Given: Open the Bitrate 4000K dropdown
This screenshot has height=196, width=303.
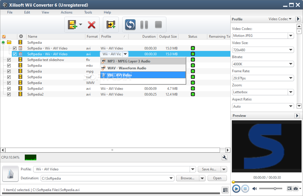Looking at the screenshot, I should pyautogui.click(x=291, y=64).
